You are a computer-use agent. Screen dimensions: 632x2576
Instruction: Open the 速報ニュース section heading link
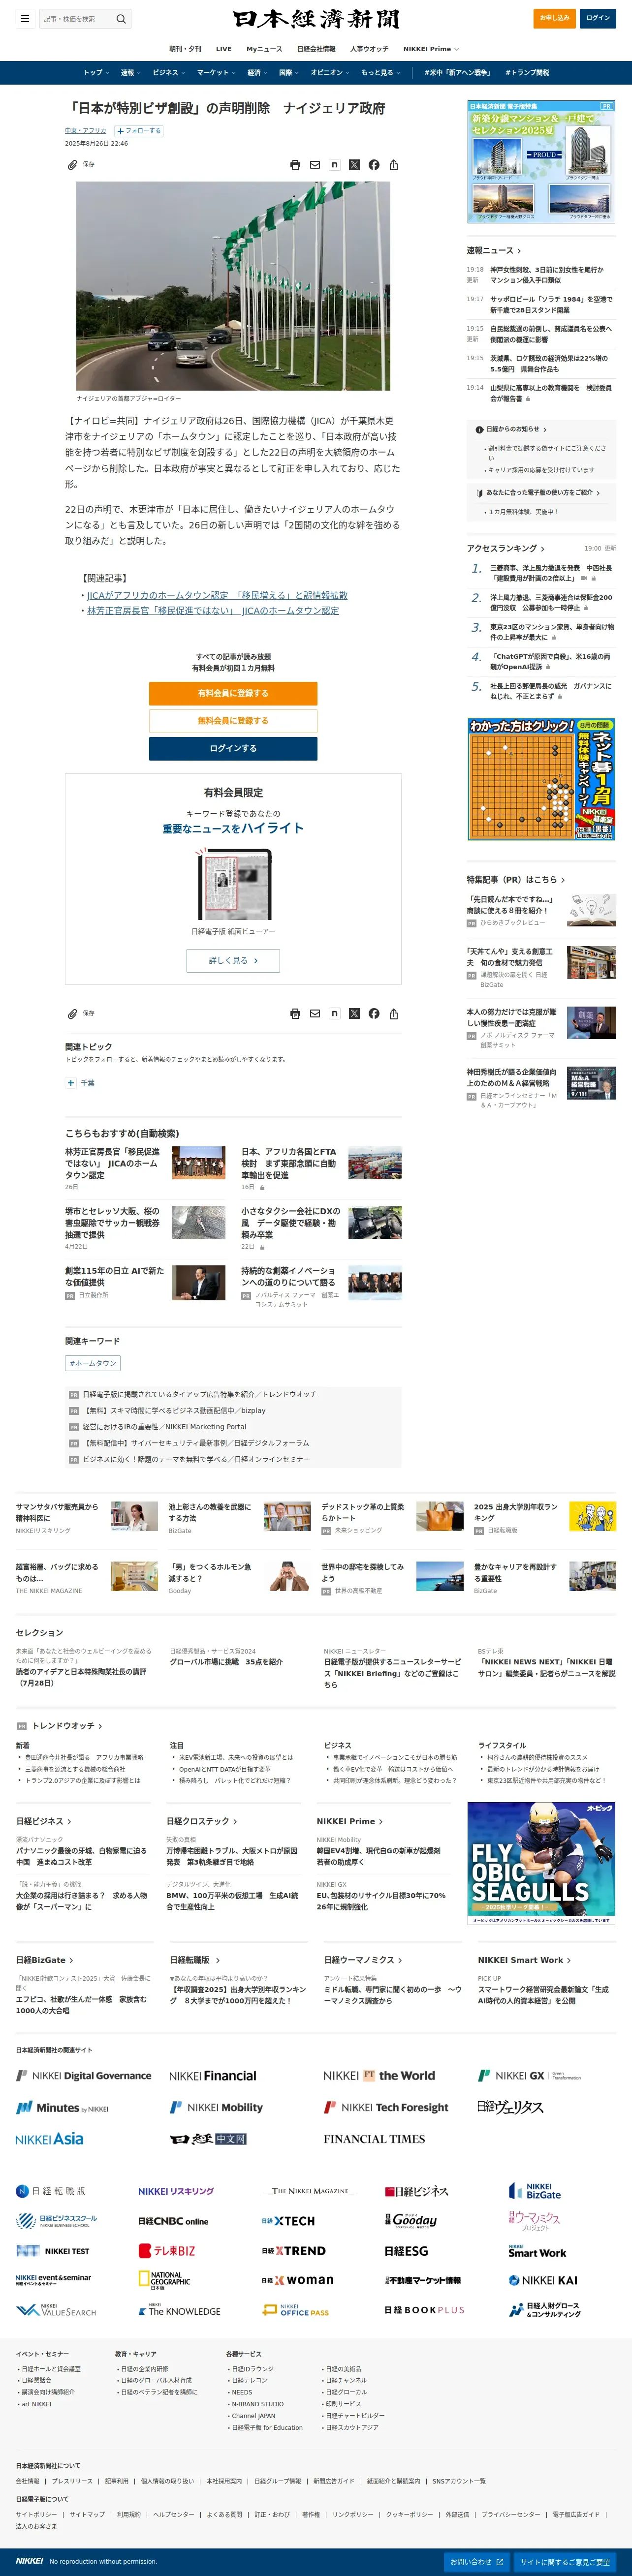point(493,251)
